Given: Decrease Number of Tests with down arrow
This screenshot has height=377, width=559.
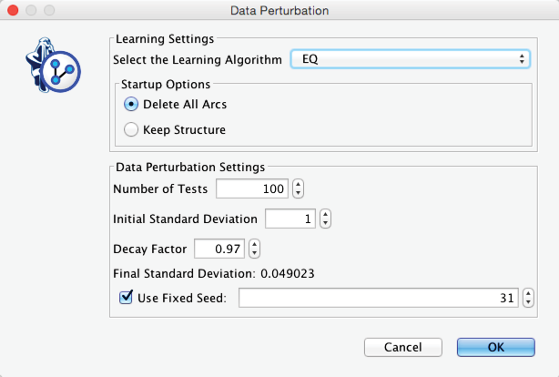Looking at the screenshot, I should [298, 194].
